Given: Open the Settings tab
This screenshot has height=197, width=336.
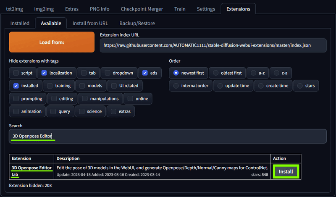Looking at the screenshot, I should coord(206,9).
